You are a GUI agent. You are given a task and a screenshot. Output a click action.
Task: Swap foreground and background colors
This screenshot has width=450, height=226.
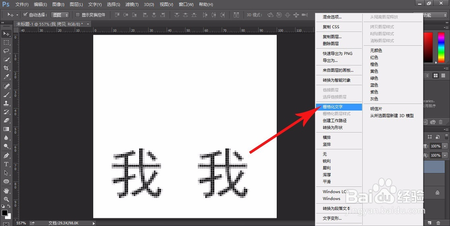click(x=9, y=206)
